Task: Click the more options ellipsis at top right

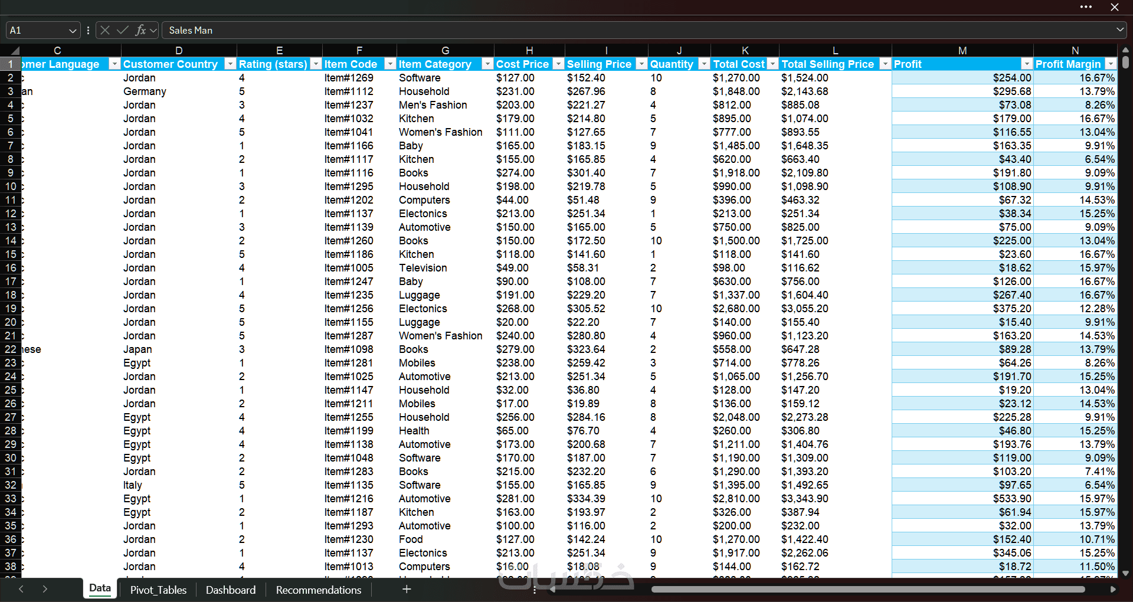Action: tap(1086, 7)
